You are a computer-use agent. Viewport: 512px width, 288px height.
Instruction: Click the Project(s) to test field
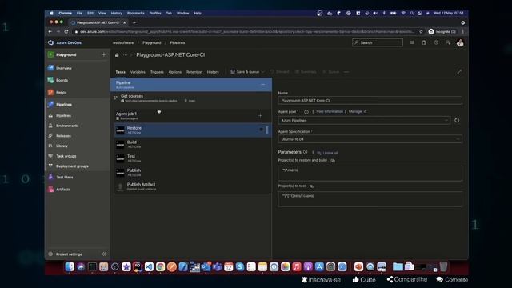coord(370,199)
